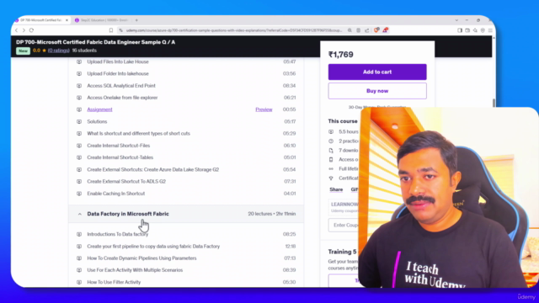The width and height of the screenshot is (539, 303).
Task: Select 'Create External Shortcut To ADLS G2' text
Action: (x=126, y=182)
